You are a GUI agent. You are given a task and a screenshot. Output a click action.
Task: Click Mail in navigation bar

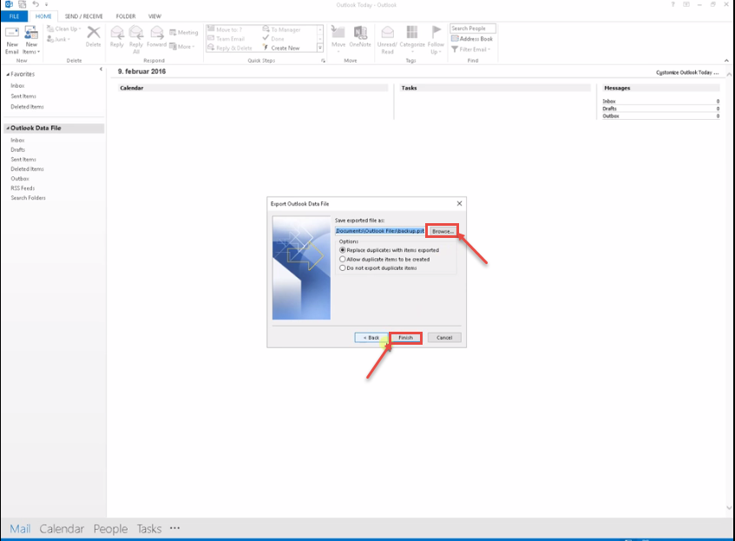tap(20, 529)
